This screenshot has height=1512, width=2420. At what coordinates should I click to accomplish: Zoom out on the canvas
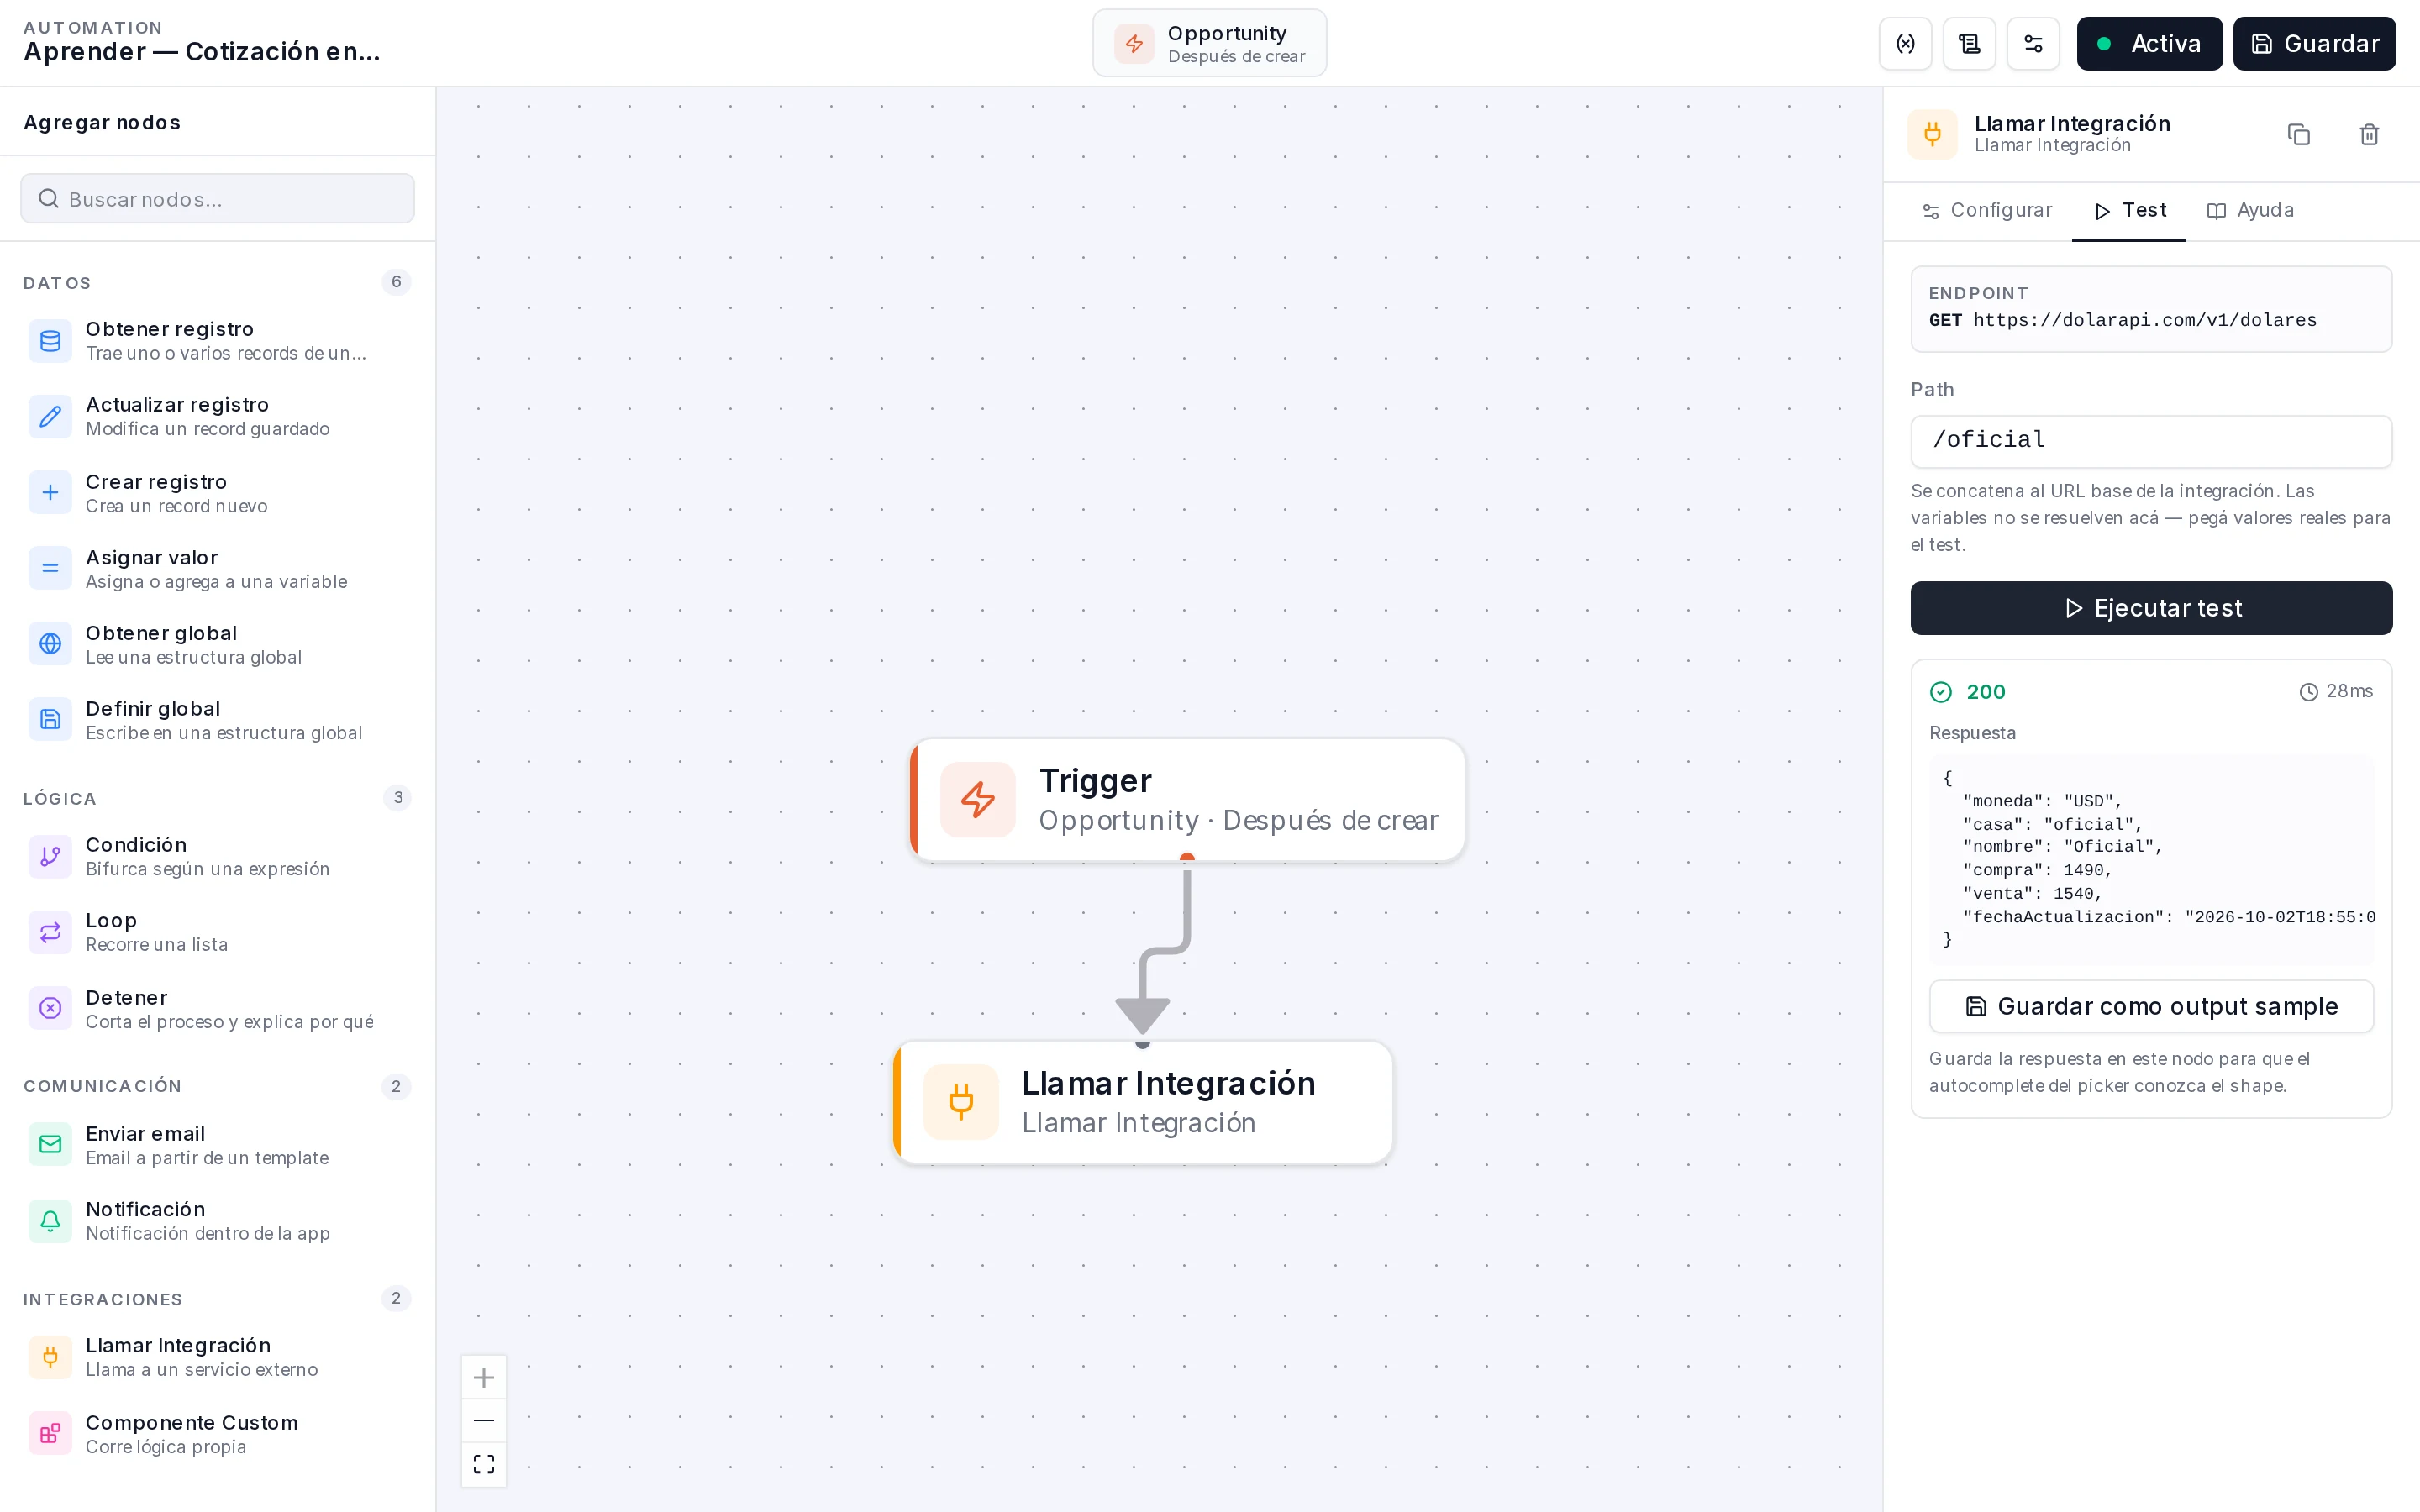point(484,1420)
